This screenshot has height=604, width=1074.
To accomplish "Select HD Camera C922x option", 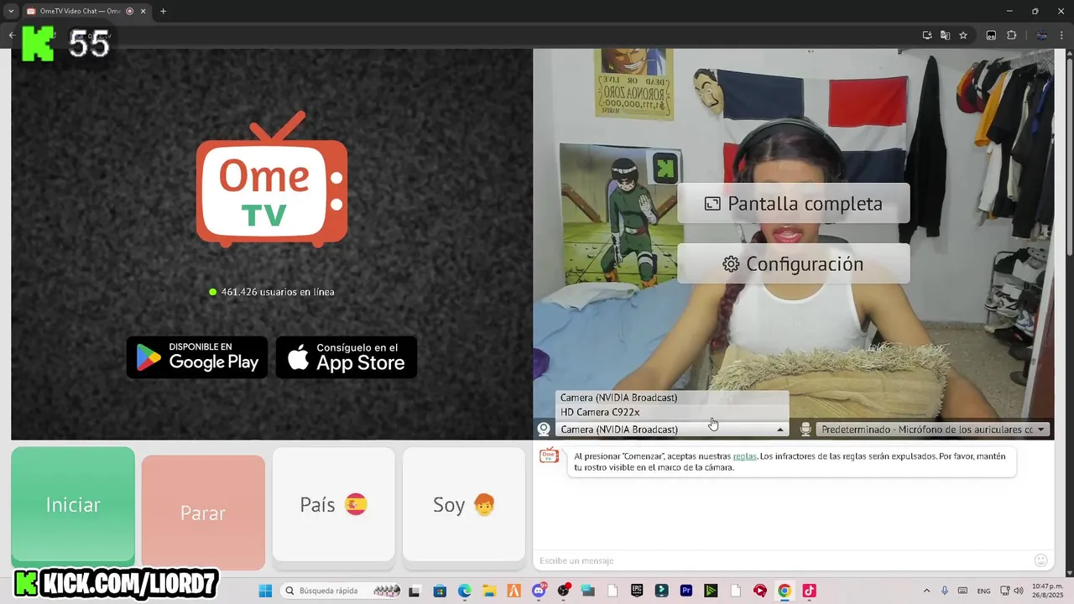I will (672, 413).
